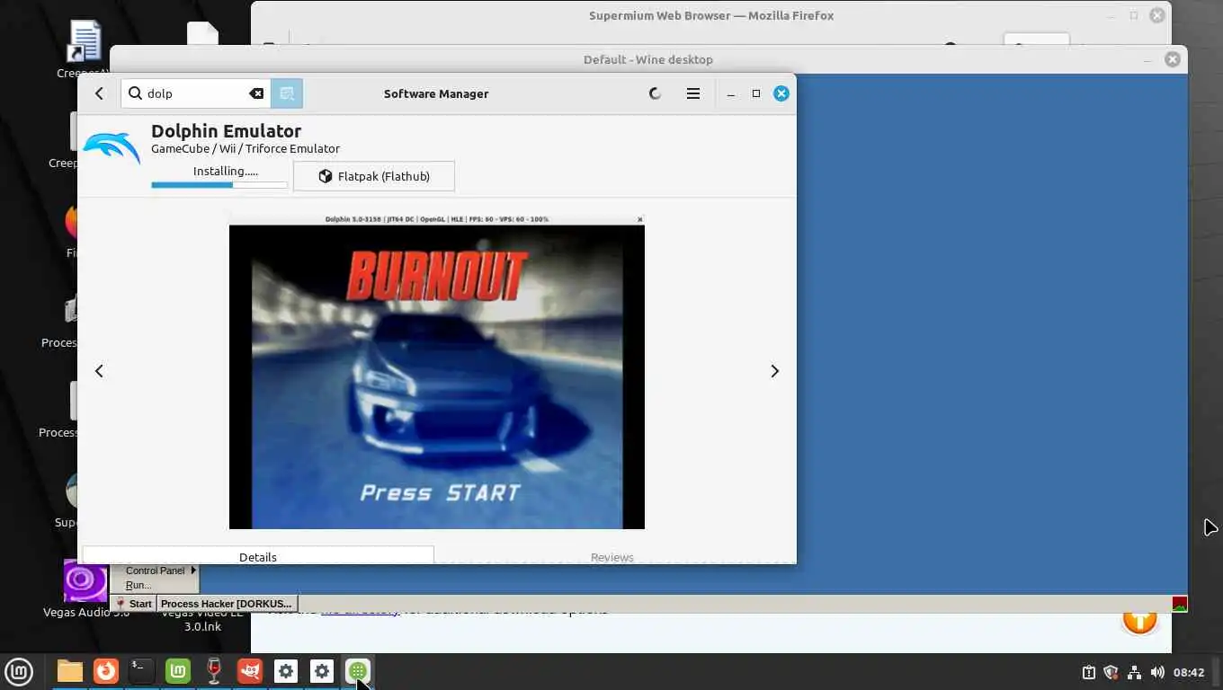This screenshot has height=690, width=1223.
Task: Open the Software Manager hamburger menu
Action: coord(693,93)
